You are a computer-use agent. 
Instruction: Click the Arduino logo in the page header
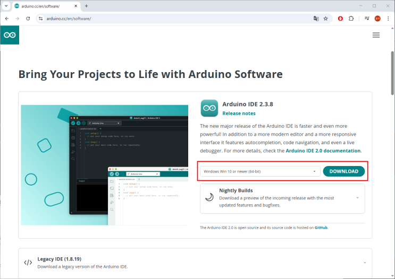pos(10,35)
